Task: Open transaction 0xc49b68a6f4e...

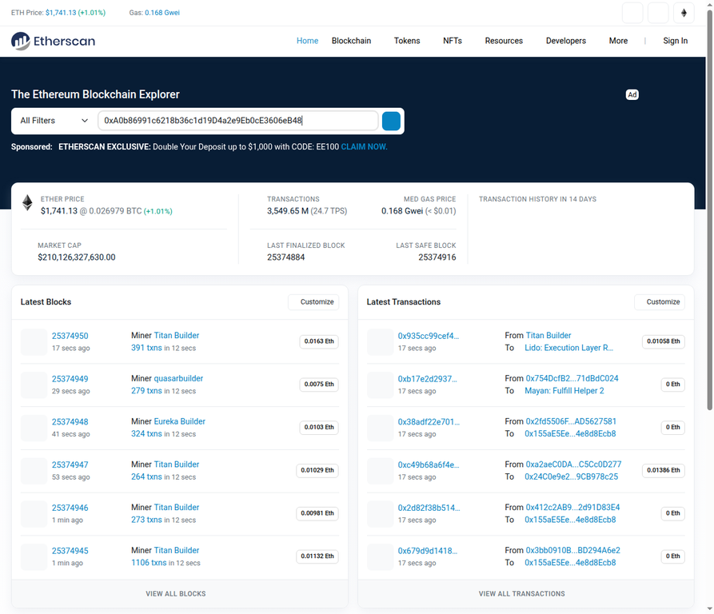Action: coord(429,464)
